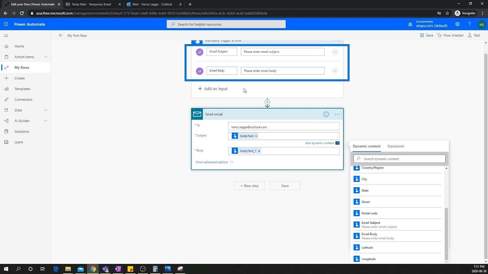488x274 pixels.
Task: Click the Email Subject name field
Action: click(x=222, y=52)
